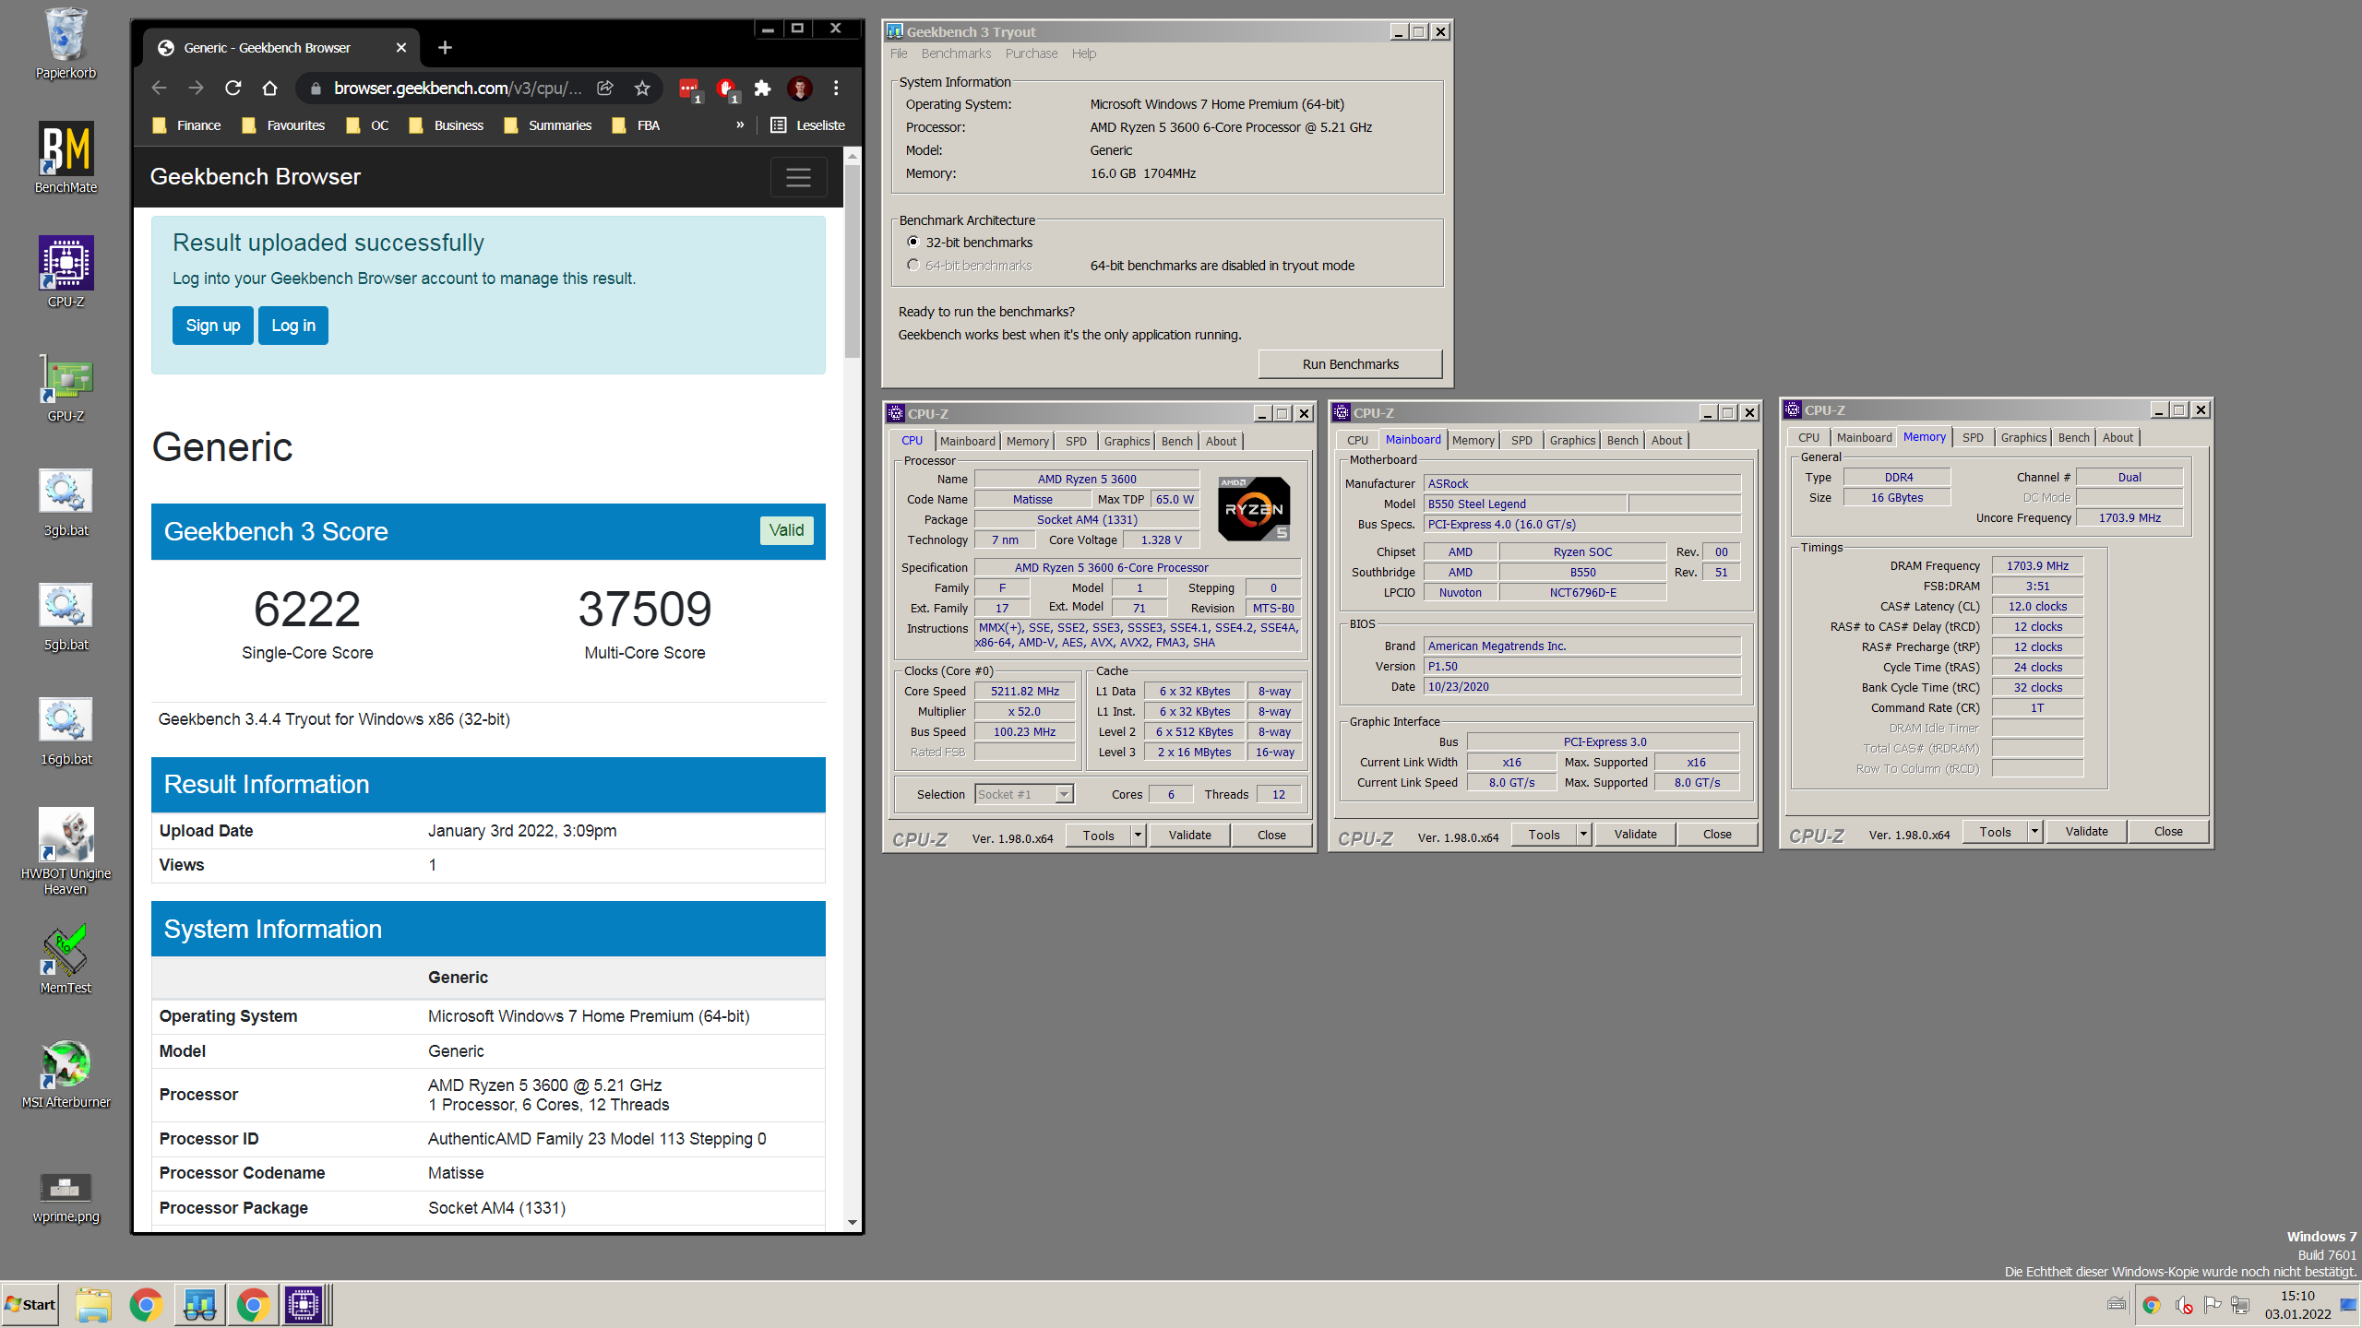Expand the Socket #1 selection dropdown

(x=1064, y=794)
